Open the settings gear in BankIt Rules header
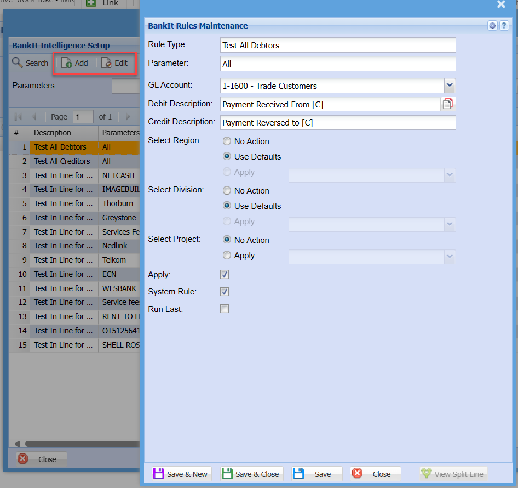The width and height of the screenshot is (518, 488). point(492,26)
